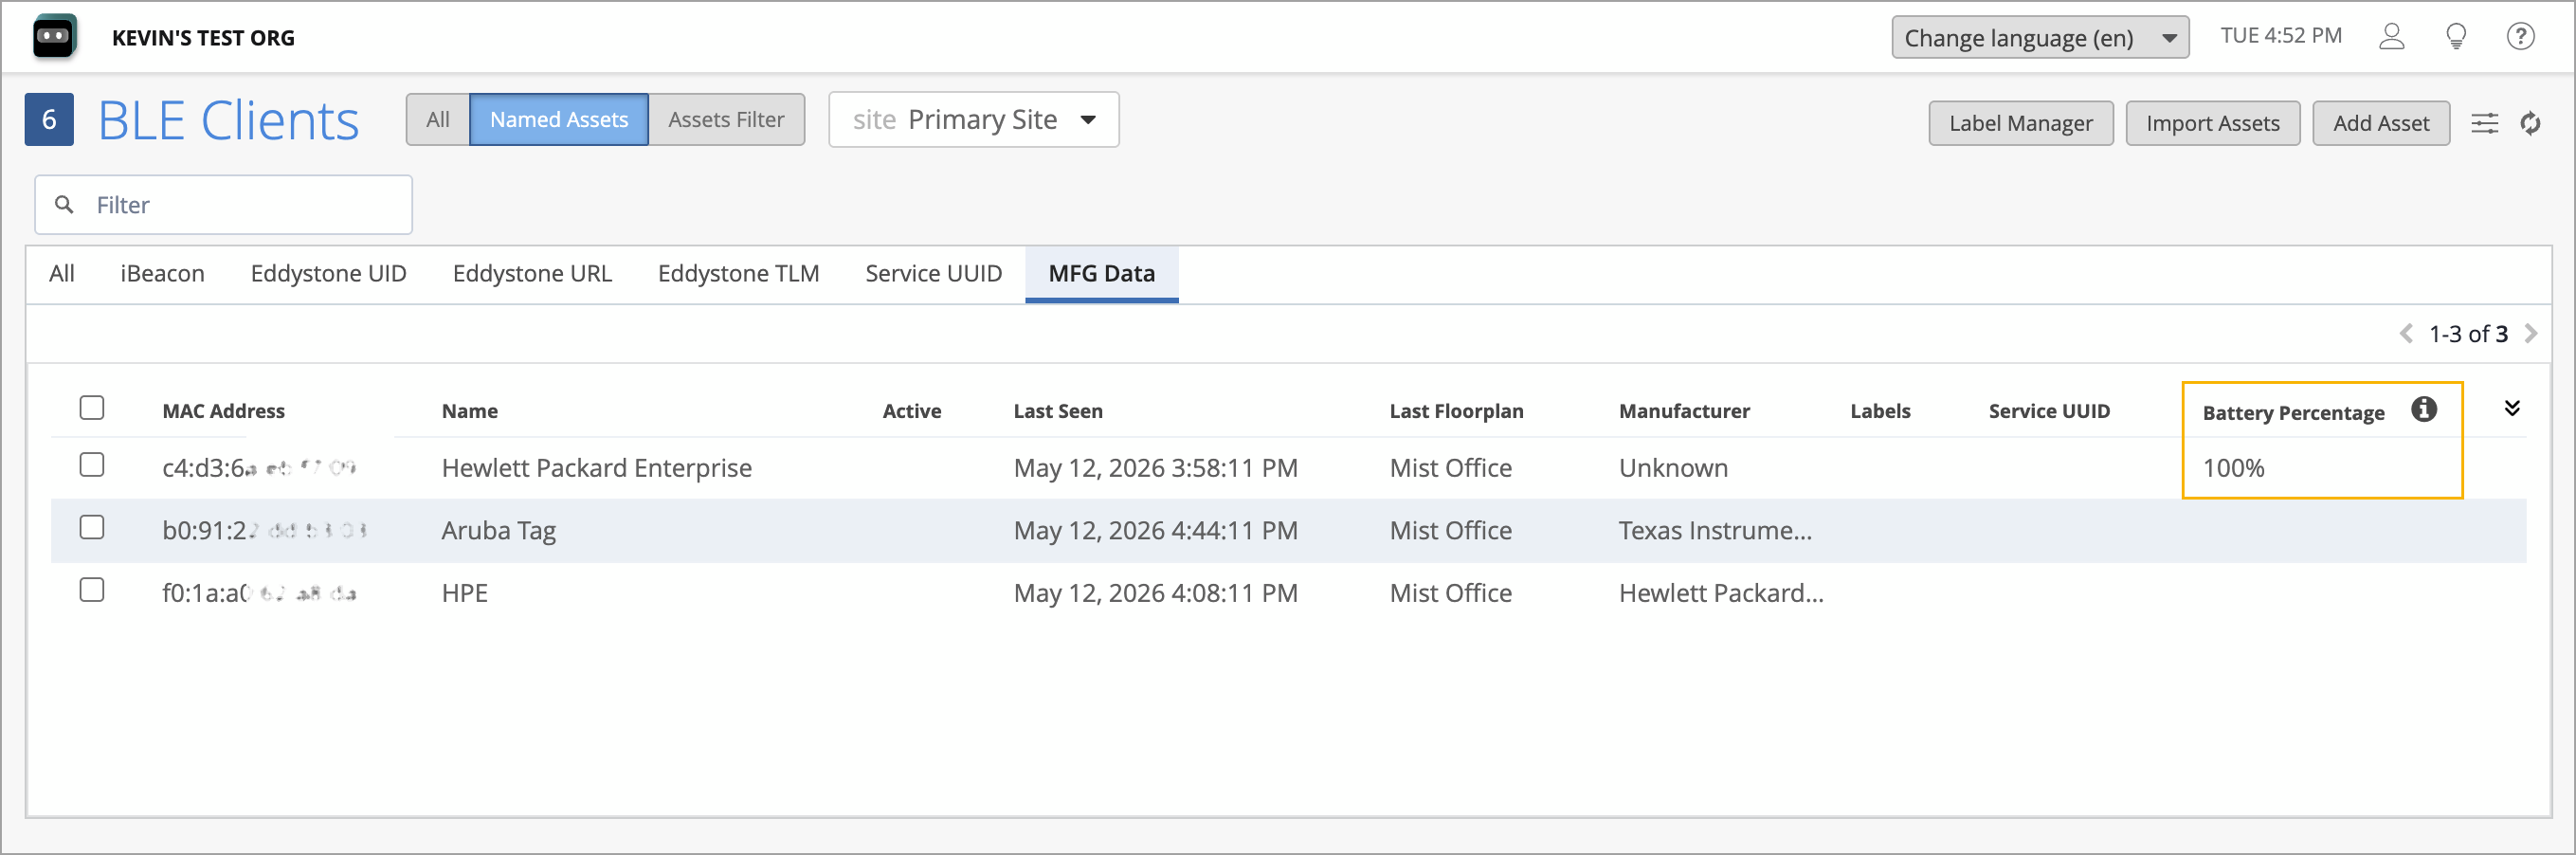Click May 12, 2026 3:58:11 PM timestamp
Viewport: 2576px width, 855px height.
coord(1155,468)
